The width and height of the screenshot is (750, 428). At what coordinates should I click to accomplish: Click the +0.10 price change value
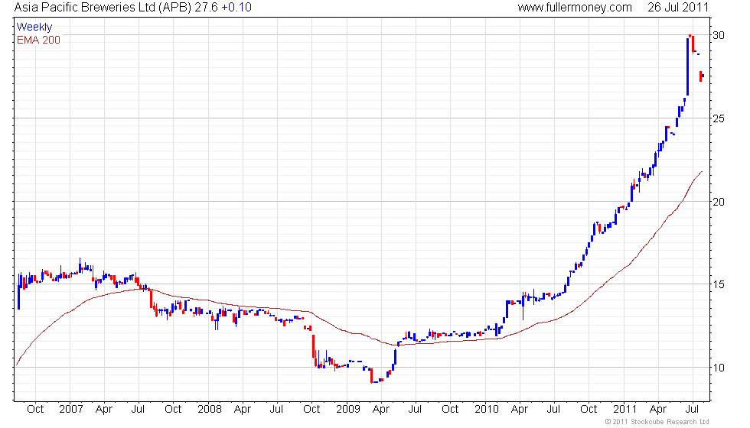coord(236,7)
